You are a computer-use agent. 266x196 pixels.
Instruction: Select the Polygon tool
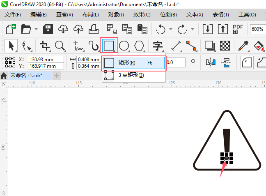click(139, 46)
